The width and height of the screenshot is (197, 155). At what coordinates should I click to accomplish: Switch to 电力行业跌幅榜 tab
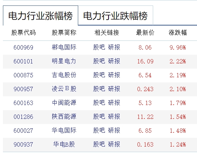pos(115,16)
